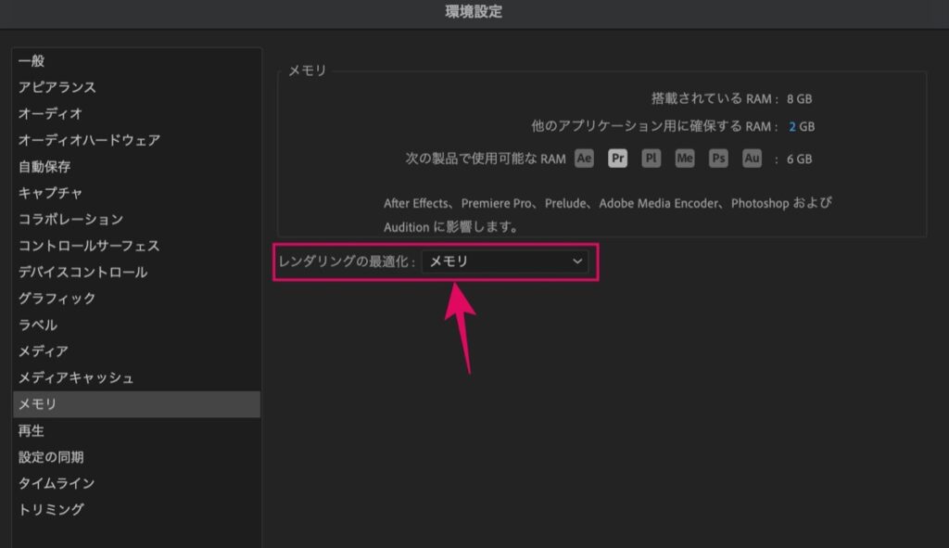949x548 pixels.
Task: Click the 他のアプリケーション用に確保する RAM label
Action: coord(655,126)
